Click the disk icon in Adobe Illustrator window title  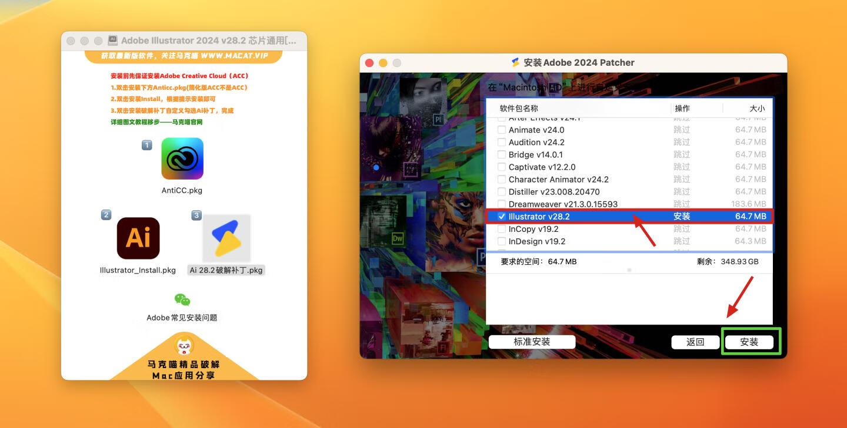pos(113,41)
